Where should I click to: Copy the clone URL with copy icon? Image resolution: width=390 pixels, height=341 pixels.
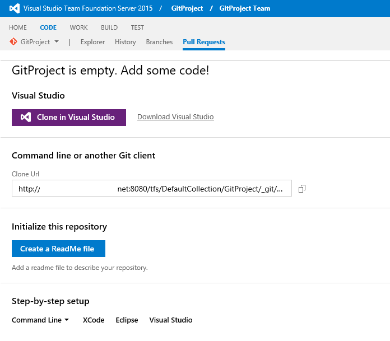coord(301,189)
